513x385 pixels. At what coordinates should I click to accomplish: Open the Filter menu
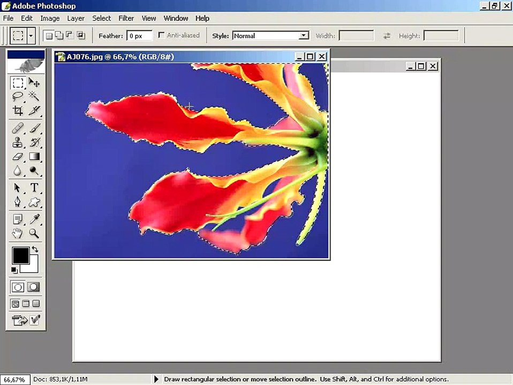(x=126, y=18)
